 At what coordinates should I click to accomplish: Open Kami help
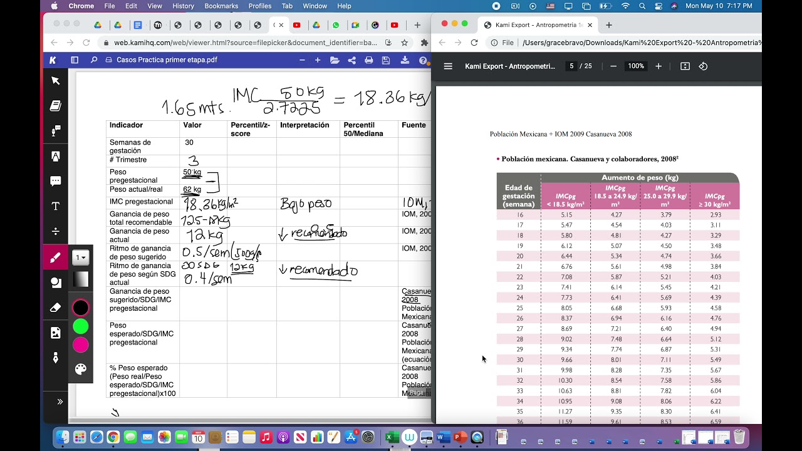click(x=424, y=60)
